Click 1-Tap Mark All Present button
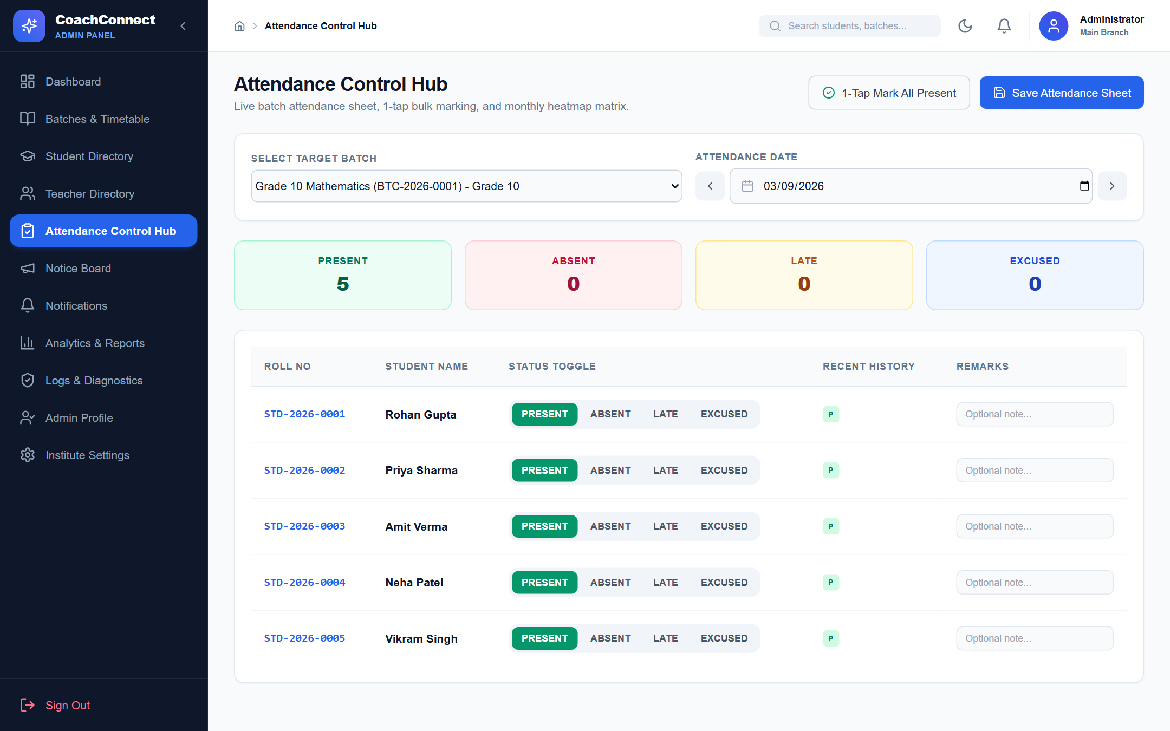 tap(889, 93)
